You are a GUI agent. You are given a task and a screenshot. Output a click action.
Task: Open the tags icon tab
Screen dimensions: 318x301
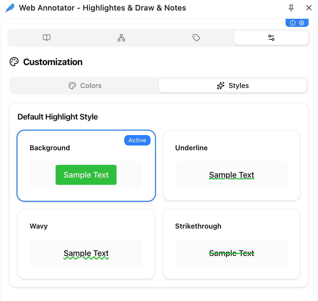[x=196, y=38]
